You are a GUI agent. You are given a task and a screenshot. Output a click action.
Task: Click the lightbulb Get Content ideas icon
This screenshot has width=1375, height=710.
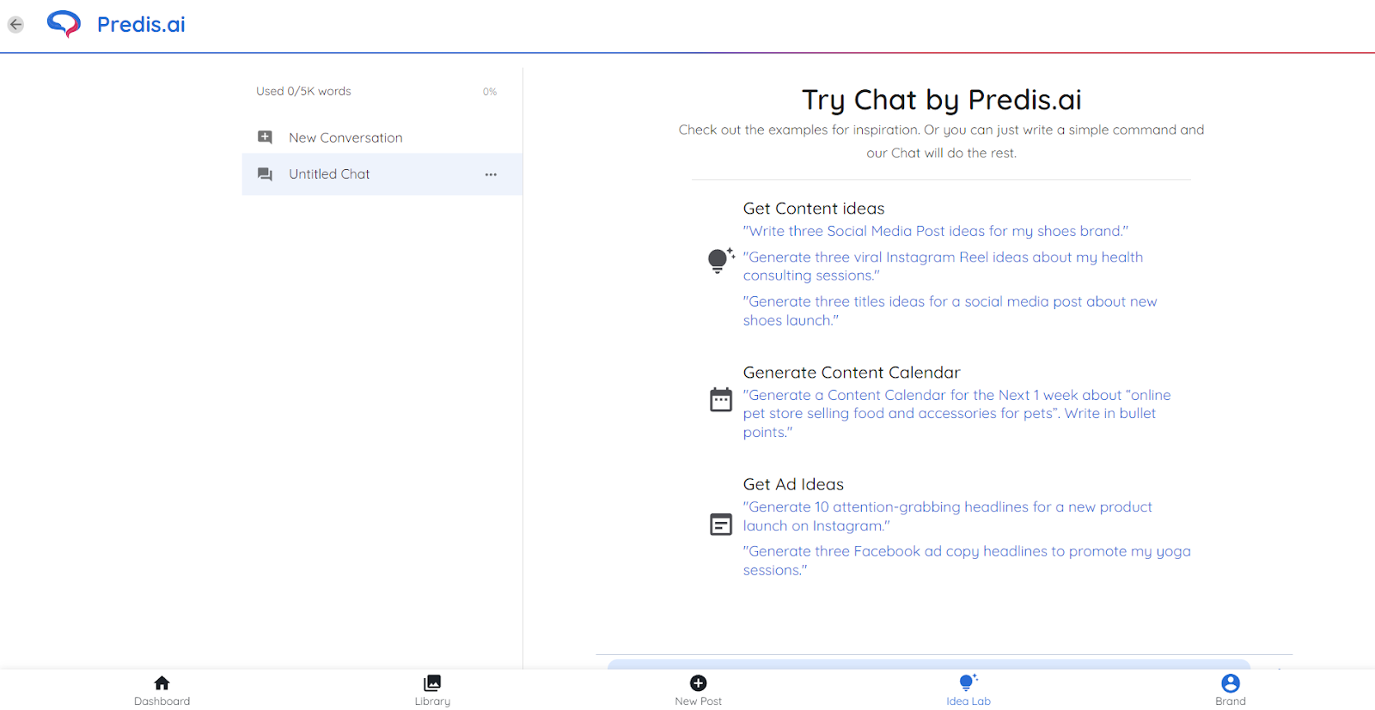tap(720, 260)
